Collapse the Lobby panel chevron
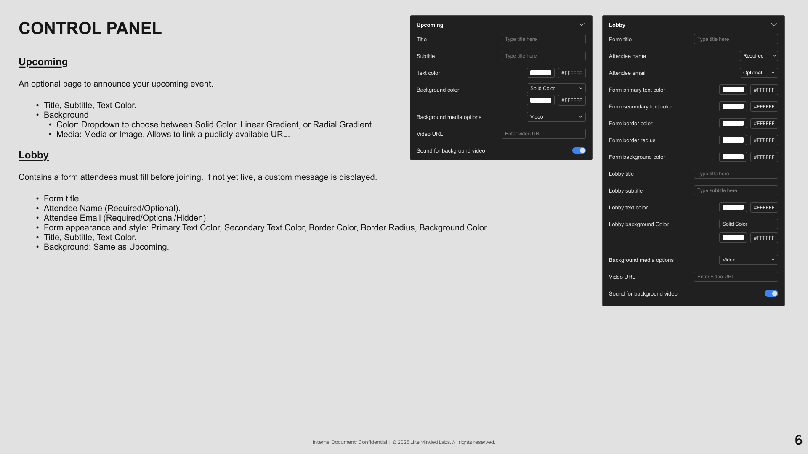The width and height of the screenshot is (808, 454). (773, 25)
